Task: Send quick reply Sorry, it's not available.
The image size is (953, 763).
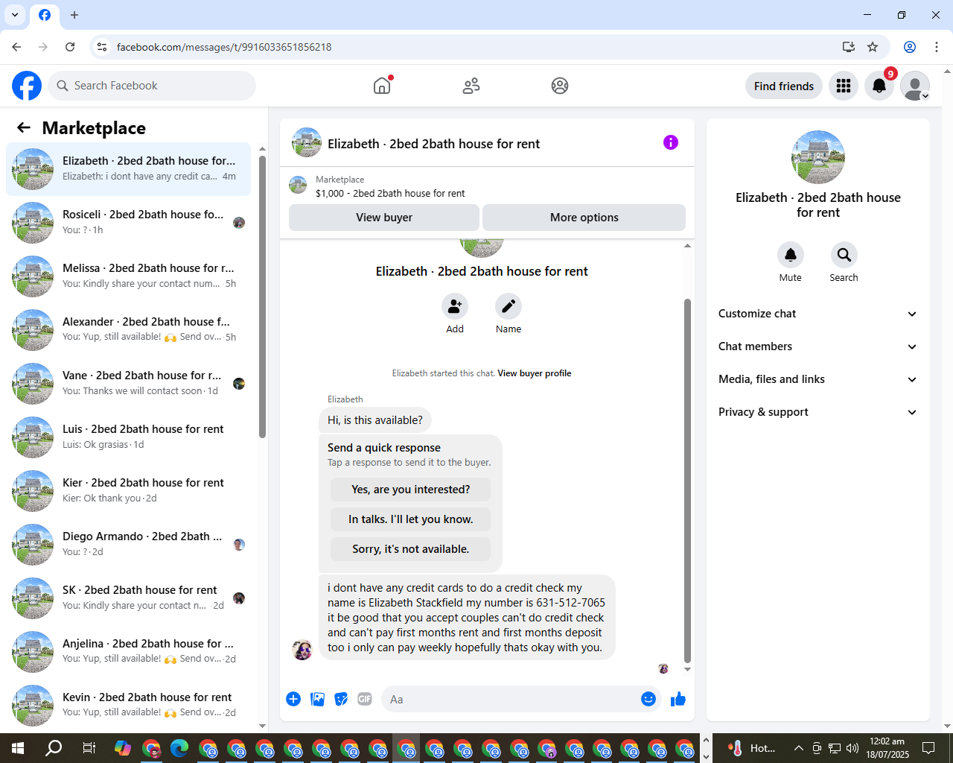Action: point(411,549)
